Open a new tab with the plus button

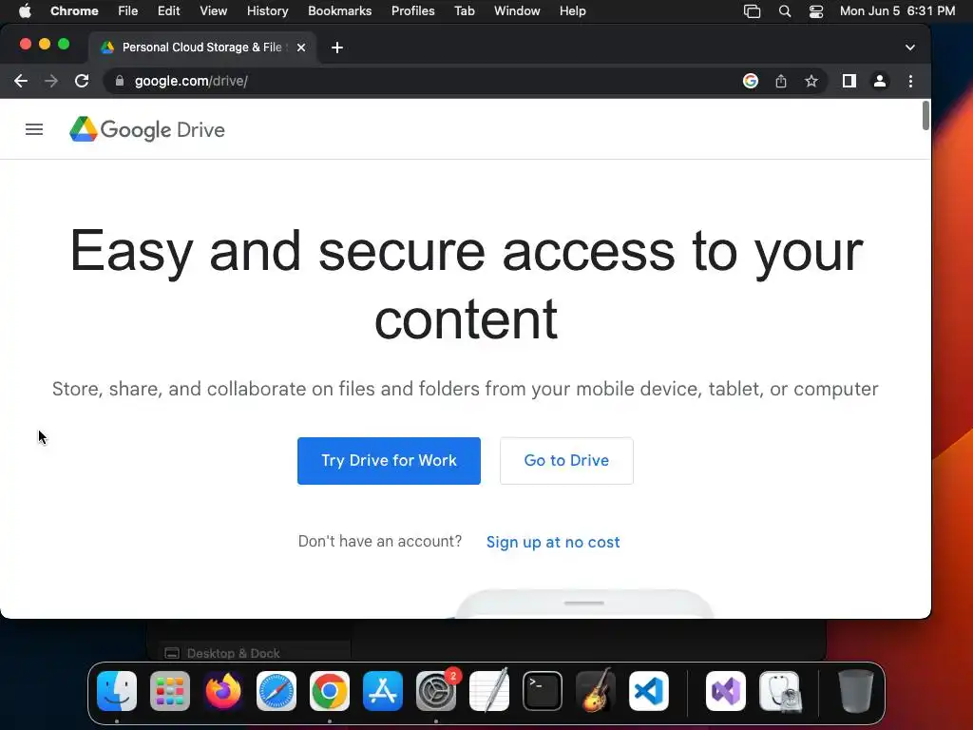pyautogui.click(x=337, y=48)
